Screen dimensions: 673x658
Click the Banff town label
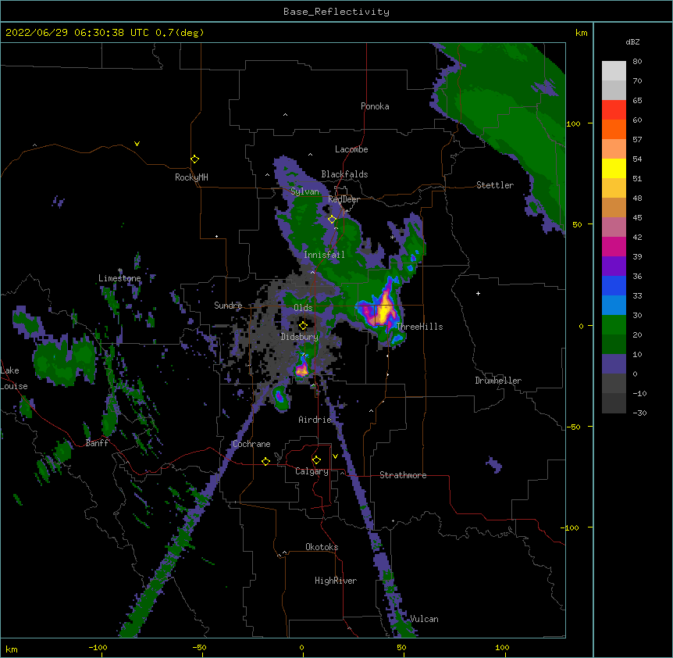point(97,443)
